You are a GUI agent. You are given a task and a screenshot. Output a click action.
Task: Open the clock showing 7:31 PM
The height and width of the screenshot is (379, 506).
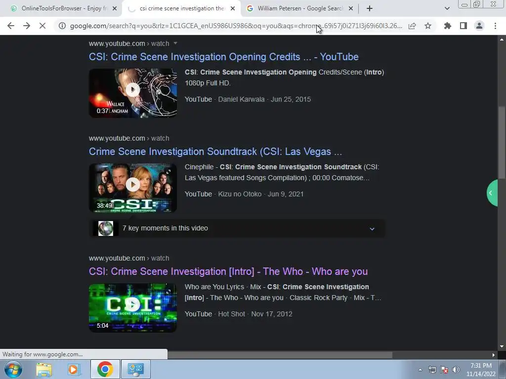[x=481, y=370]
